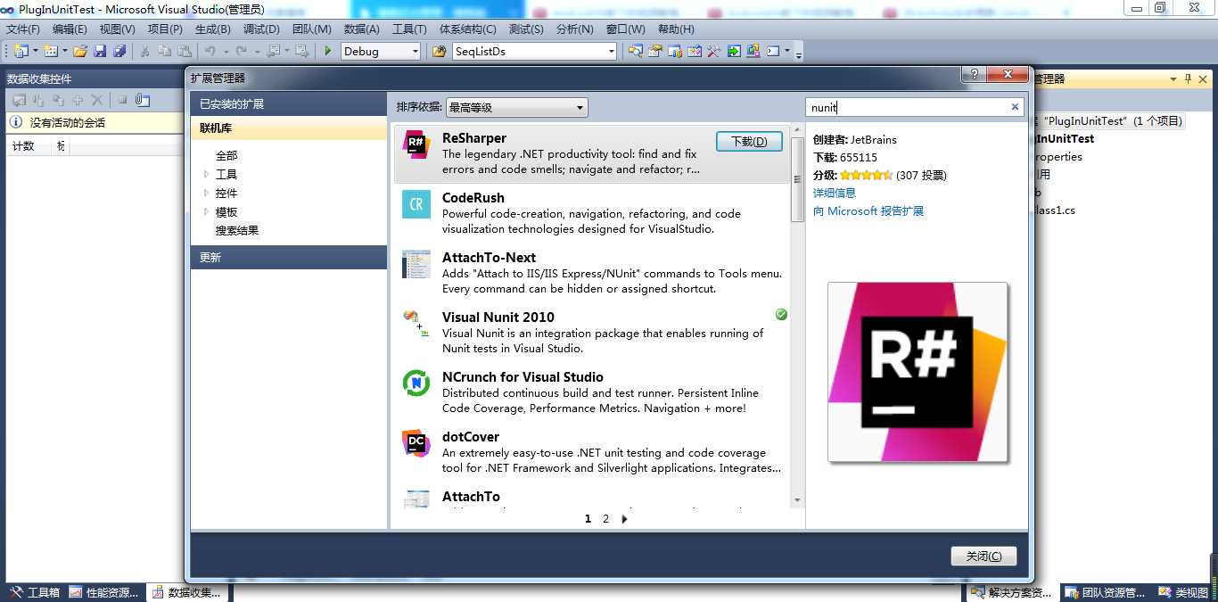
Task: Open the 工具(T) menu
Action: (409, 29)
